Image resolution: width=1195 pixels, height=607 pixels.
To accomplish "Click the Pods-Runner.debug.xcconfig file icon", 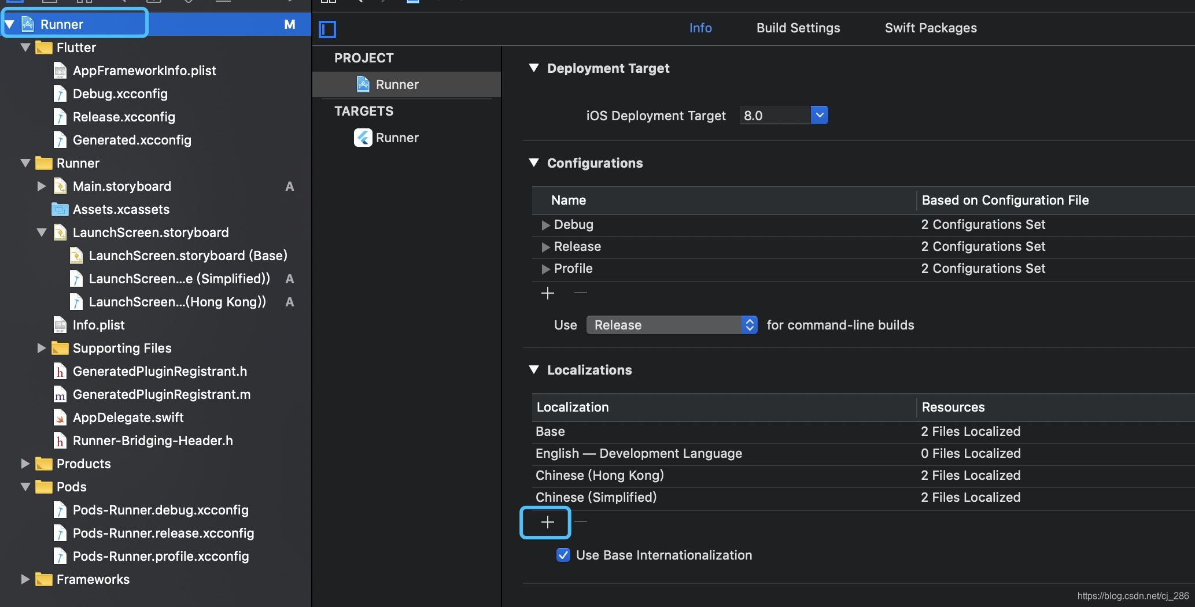I will (x=60, y=510).
